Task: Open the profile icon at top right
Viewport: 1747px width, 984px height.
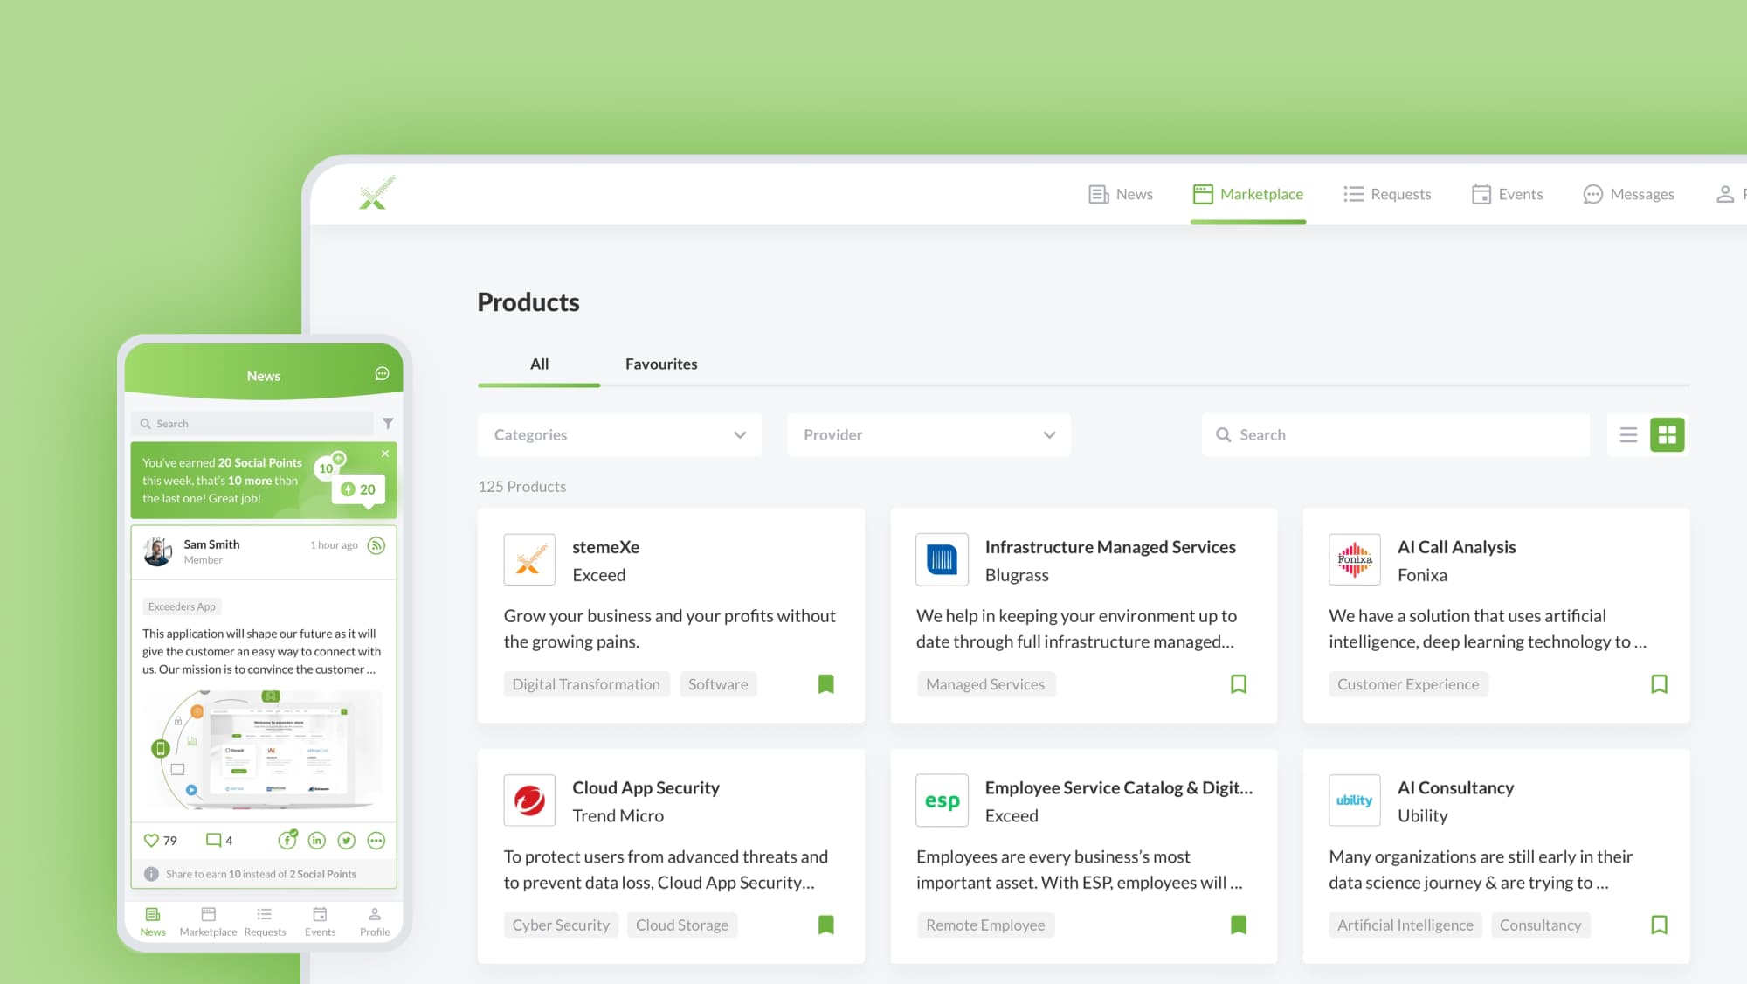Action: click(x=1724, y=193)
